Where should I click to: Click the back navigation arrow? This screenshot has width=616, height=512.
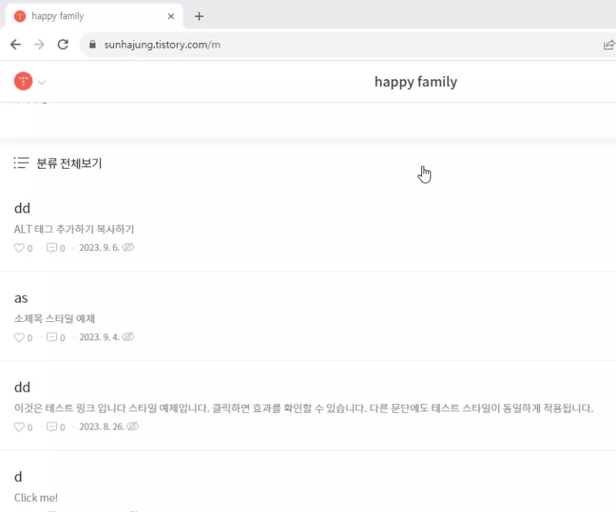[15, 45]
